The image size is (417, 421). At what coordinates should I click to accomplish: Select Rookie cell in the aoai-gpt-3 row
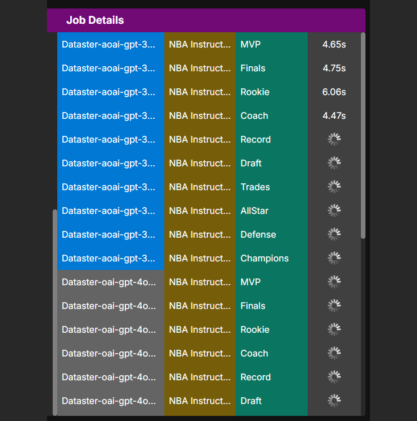point(271,92)
